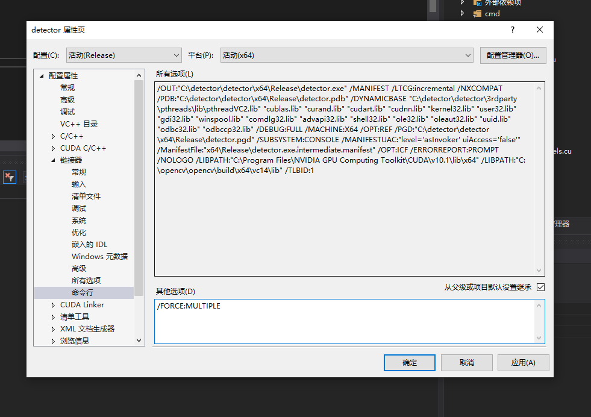Image resolution: width=591 pixels, height=417 pixels.
Task: Expand the CUDA Linker node
Action: point(53,305)
